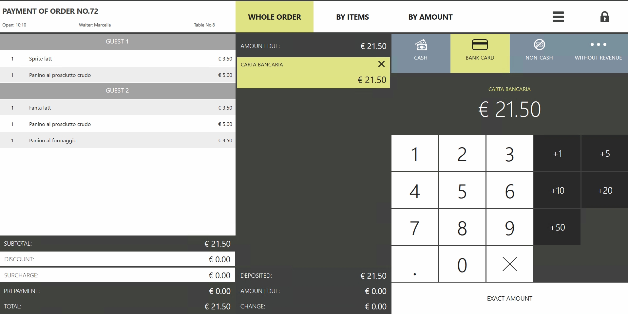The width and height of the screenshot is (628, 314).
Task: Switch to the By Items tab
Action: (x=352, y=17)
